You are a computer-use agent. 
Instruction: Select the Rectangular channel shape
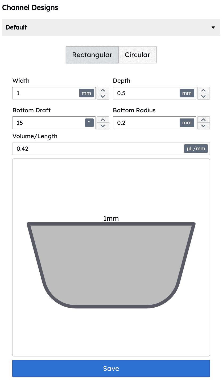coord(92,55)
